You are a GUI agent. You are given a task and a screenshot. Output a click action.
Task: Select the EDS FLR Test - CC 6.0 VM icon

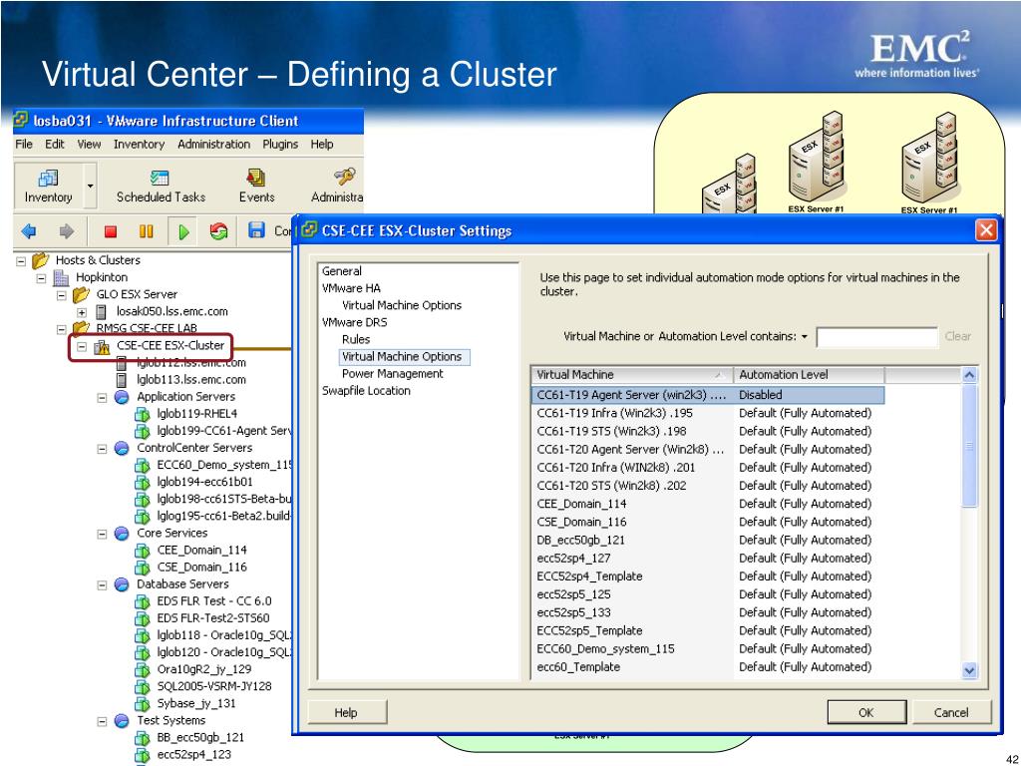click(x=142, y=601)
